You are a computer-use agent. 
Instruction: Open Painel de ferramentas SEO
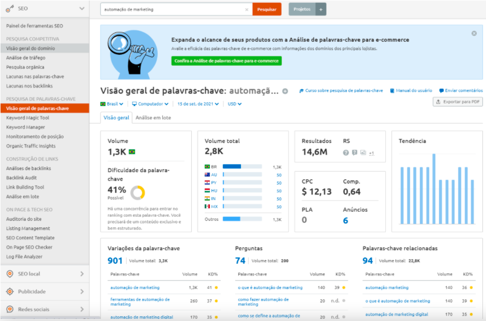pyautogui.click(x=35, y=26)
